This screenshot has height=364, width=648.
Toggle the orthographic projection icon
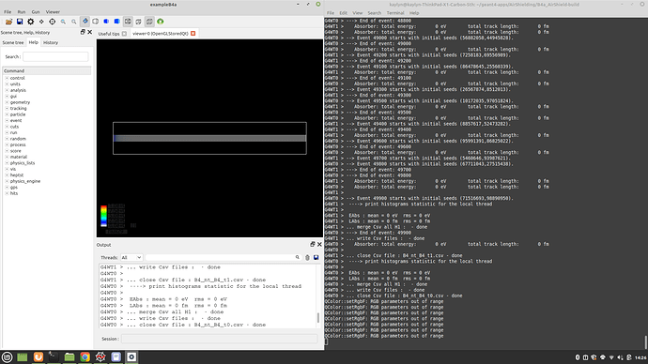149,22
